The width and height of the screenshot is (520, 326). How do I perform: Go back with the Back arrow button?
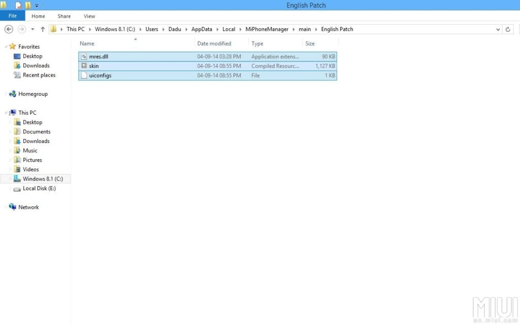(9, 29)
